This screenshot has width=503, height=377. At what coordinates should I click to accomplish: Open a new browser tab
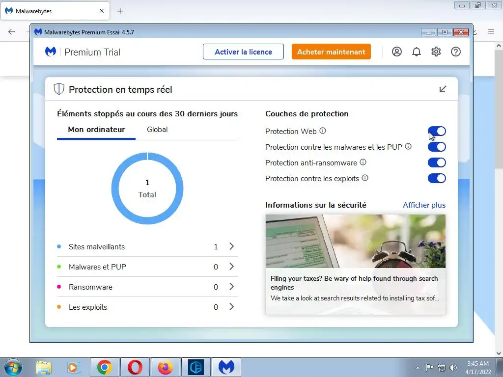click(x=120, y=11)
